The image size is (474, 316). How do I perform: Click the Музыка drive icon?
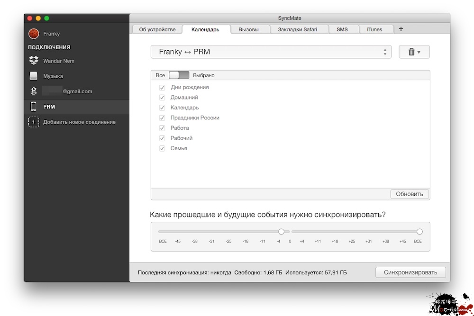(34, 76)
